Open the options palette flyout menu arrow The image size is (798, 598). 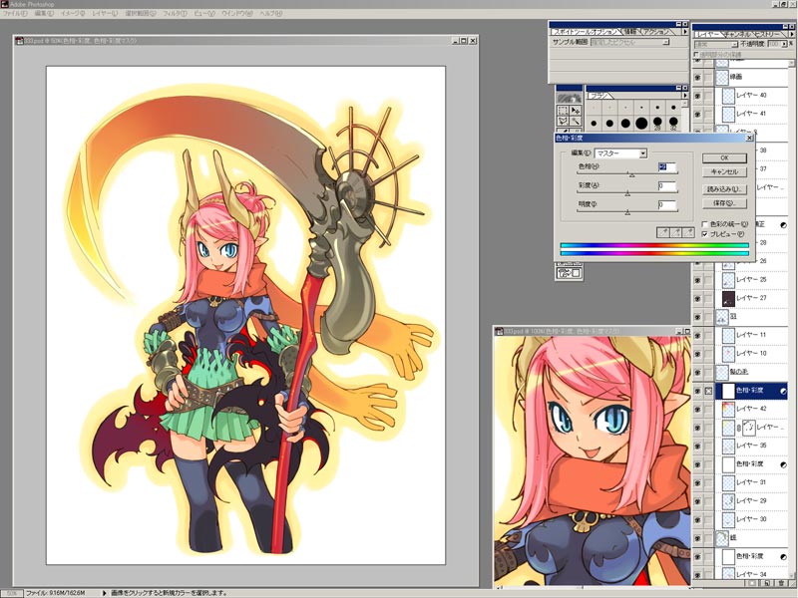click(684, 32)
